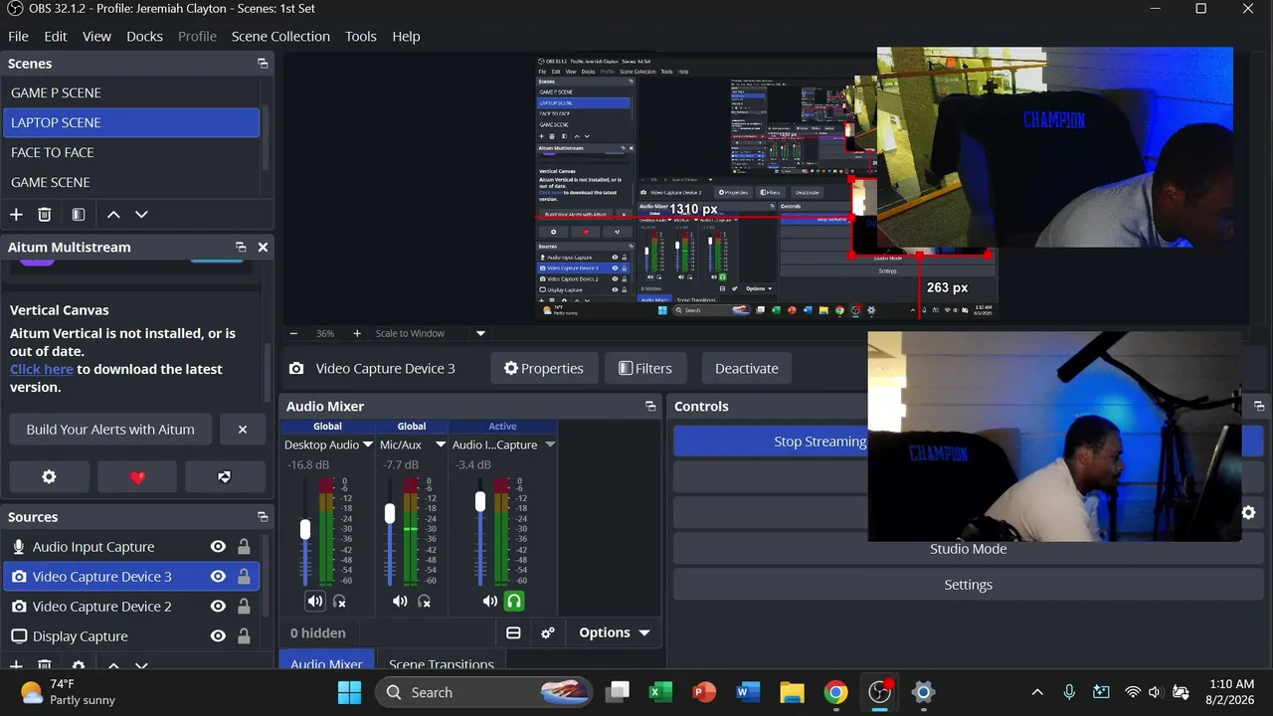Click the red heart button in Aitum panel
Viewport: 1273px width, 716px height.
tap(137, 477)
